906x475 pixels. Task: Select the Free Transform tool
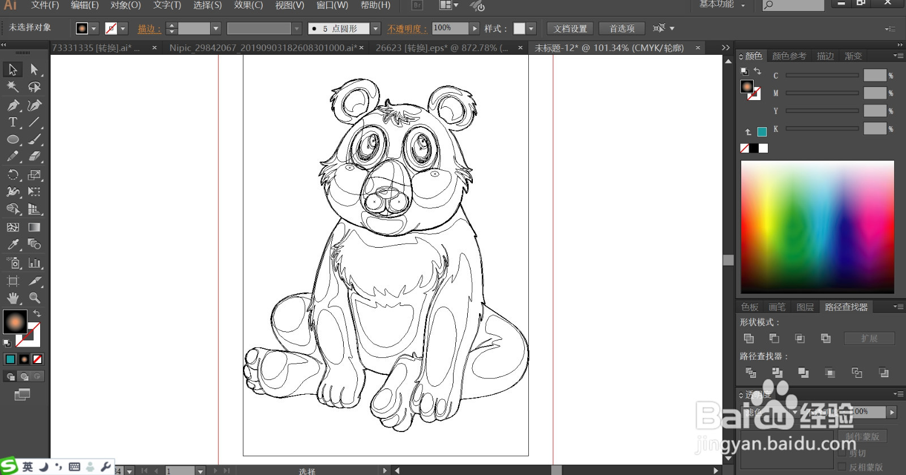[34, 192]
